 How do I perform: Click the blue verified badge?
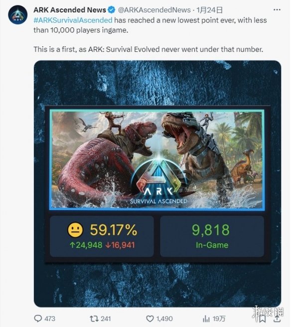[112, 9]
